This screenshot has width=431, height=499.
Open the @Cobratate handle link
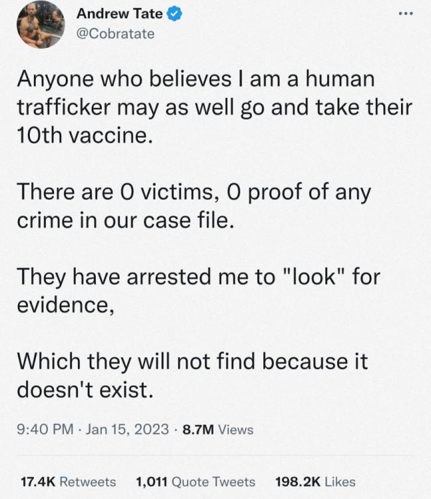coord(115,33)
